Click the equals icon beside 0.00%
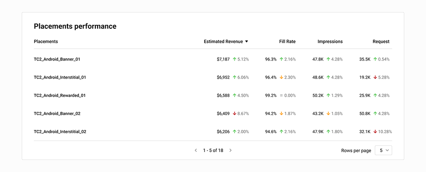The image size is (426, 172). [281, 96]
